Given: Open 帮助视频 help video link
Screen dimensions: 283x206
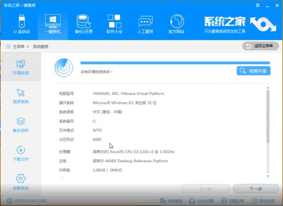Looking at the screenshot, I should click(x=263, y=201).
